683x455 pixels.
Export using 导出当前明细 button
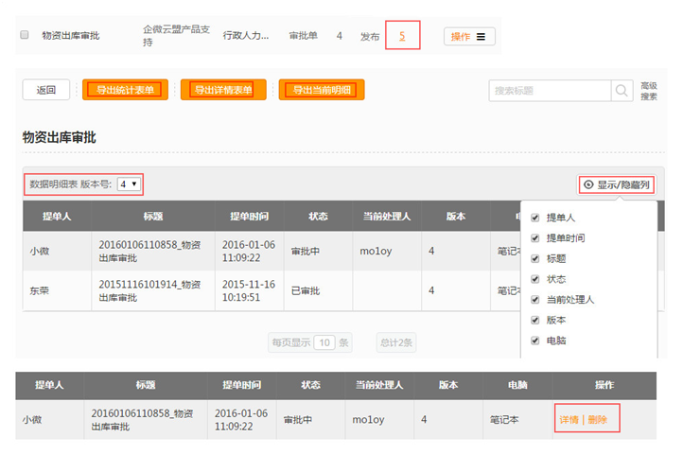tap(322, 91)
